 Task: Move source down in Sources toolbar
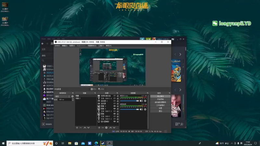(x=114, y=128)
